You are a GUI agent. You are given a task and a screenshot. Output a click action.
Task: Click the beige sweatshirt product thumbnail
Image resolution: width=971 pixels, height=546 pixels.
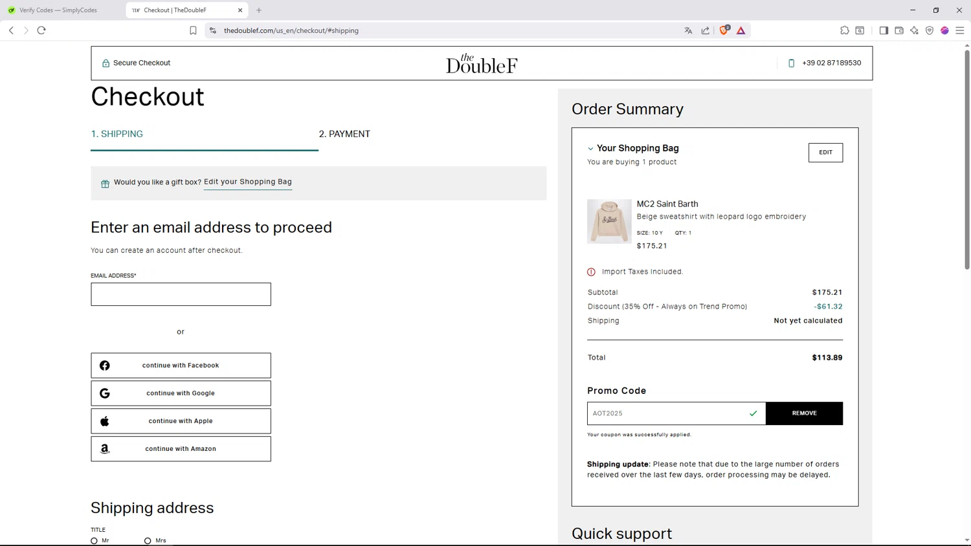pyautogui.click(x=609, y=221)
